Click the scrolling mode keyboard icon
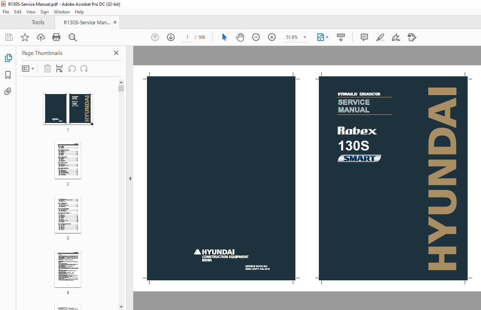481x310 pixels. click(341, 37)
